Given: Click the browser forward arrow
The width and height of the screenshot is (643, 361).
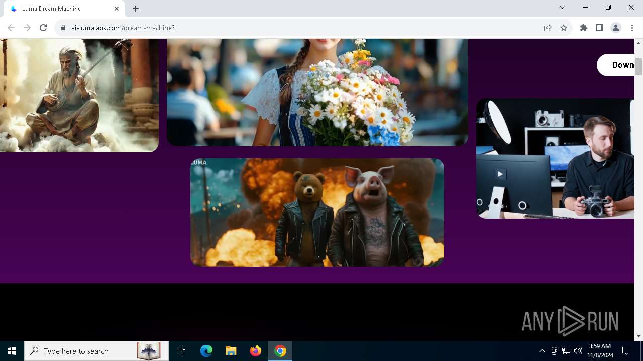Looking at the screenshot, I should pos(27,28).
